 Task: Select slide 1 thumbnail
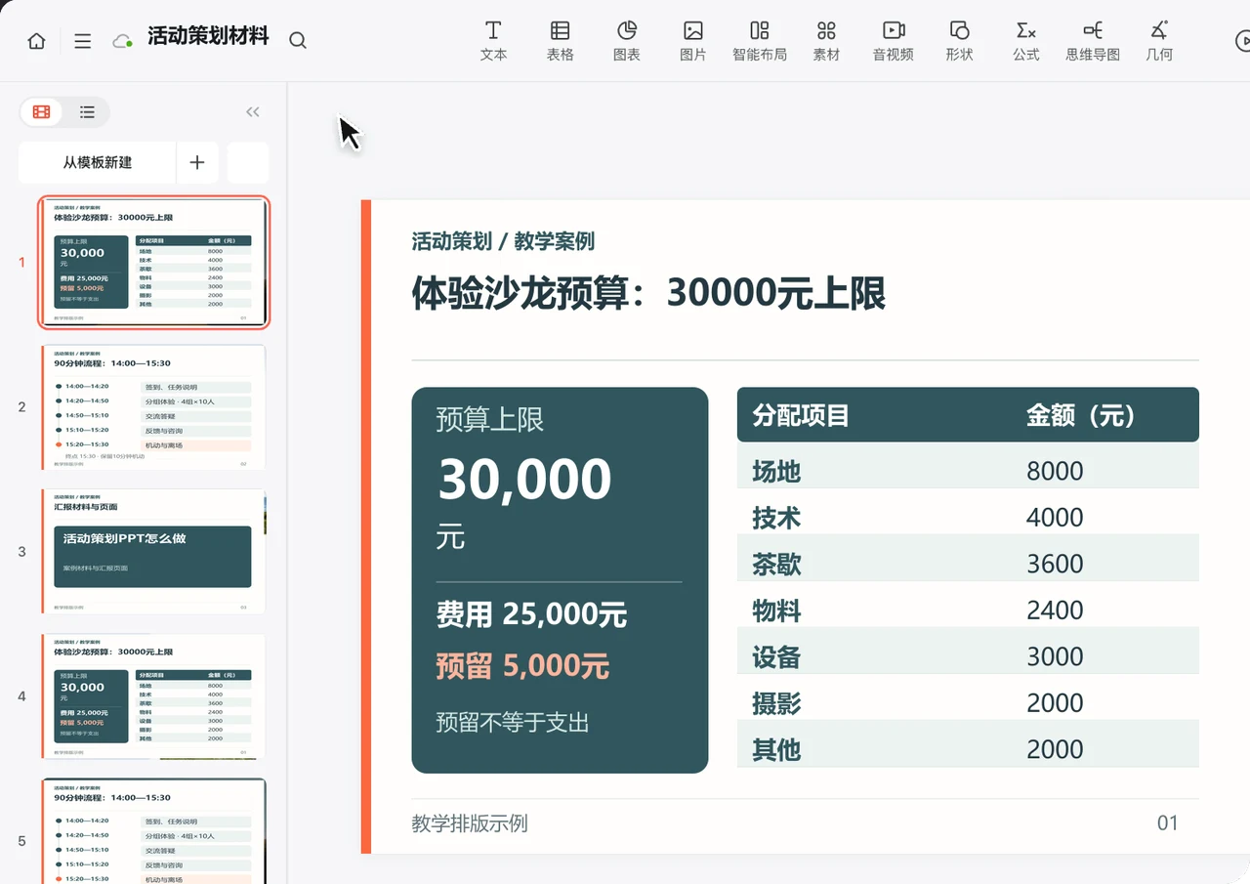tap(154, 262)
